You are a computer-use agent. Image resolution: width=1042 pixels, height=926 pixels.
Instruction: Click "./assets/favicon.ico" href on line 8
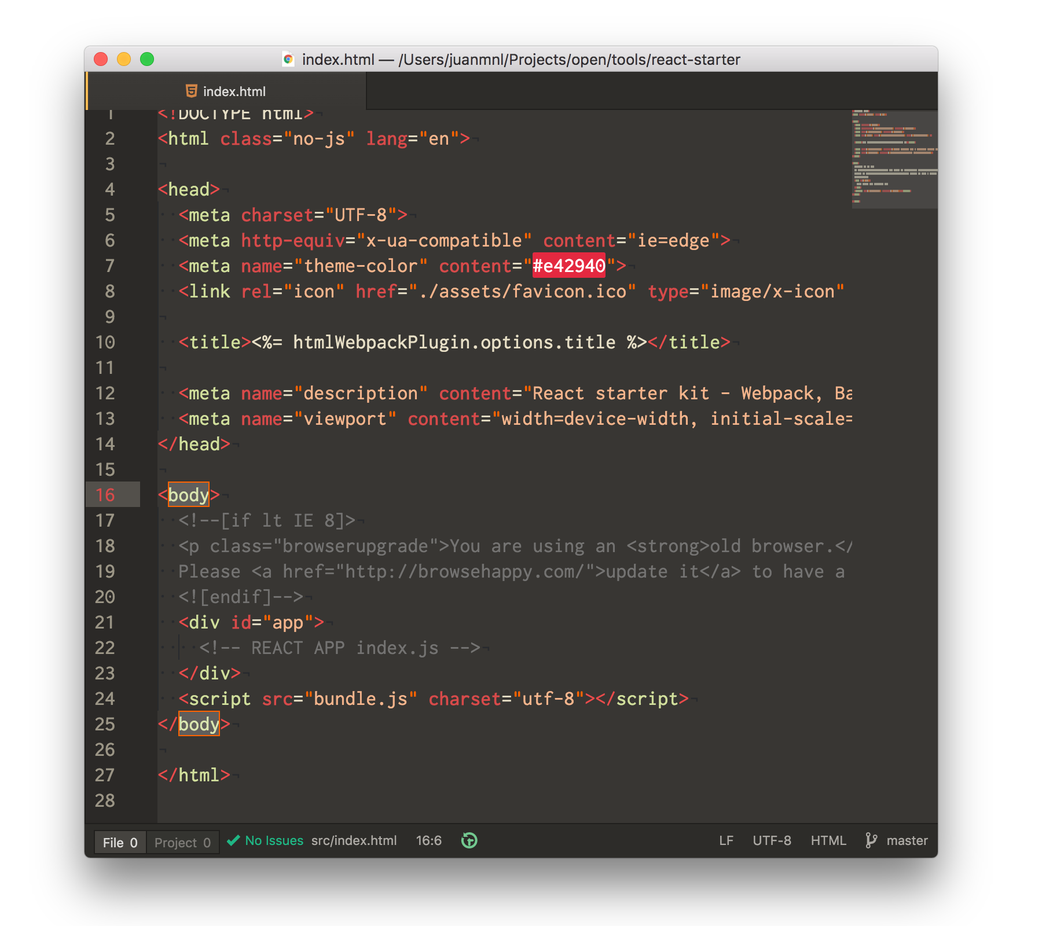click(x=522, y=291)
